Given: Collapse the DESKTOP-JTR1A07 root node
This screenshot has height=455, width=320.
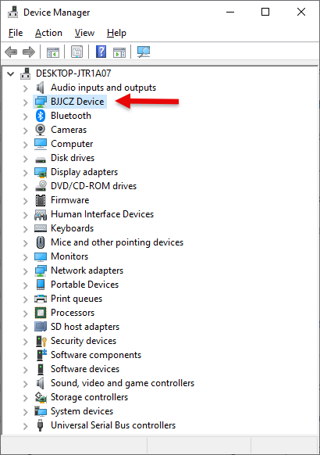Looking at the screenshot, I should pos(11,73).
